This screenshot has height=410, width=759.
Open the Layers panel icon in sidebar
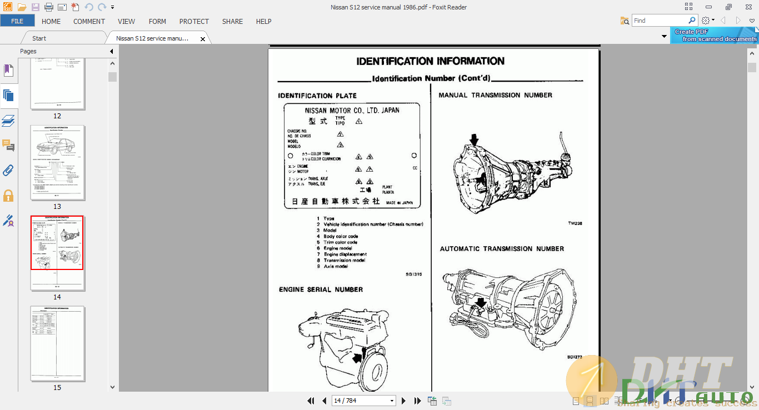click(x=8, y=121)
